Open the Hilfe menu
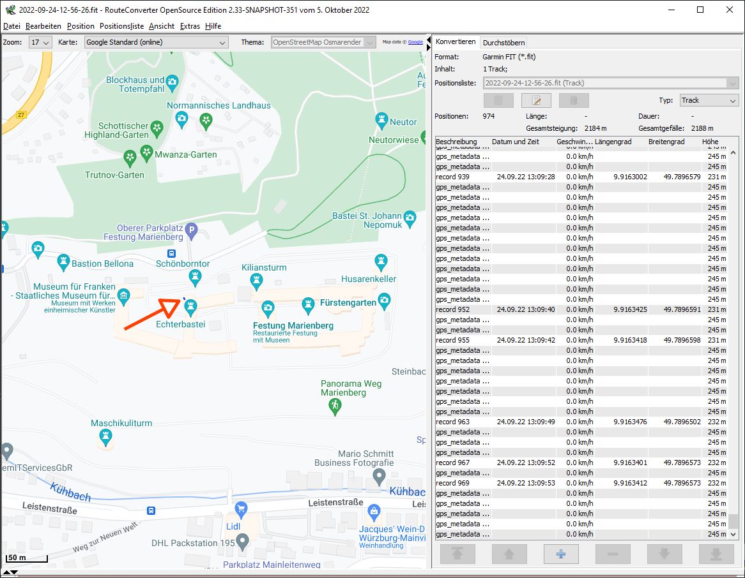Image resolution: width=745 pixels, height=578 pixels. point(213,26)
